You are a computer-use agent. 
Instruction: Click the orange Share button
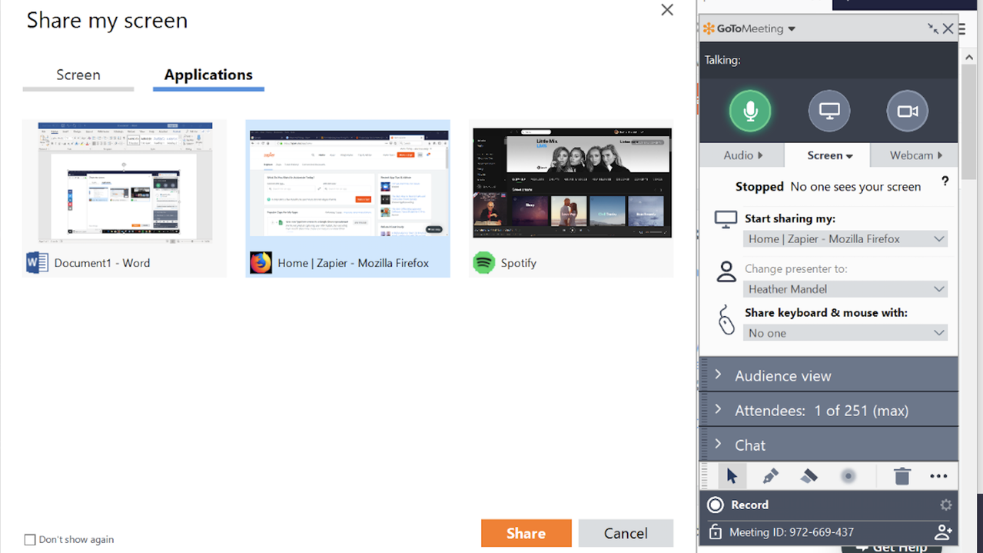click(526, 533)
